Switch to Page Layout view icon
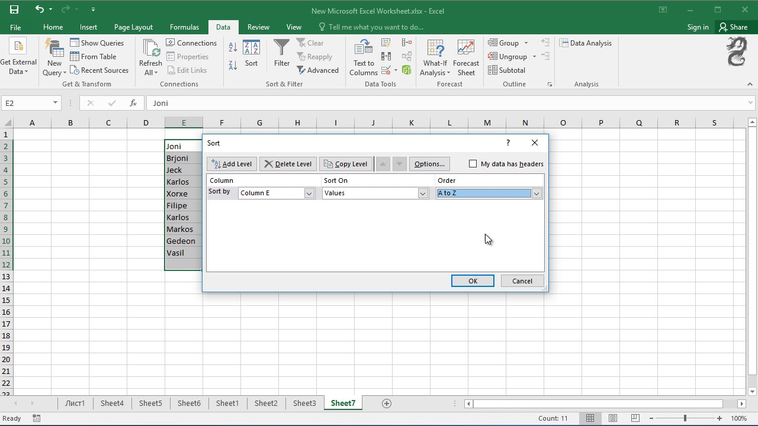This screenshot has width=758, height=426. pyautogui.click(x=613, y=418)
